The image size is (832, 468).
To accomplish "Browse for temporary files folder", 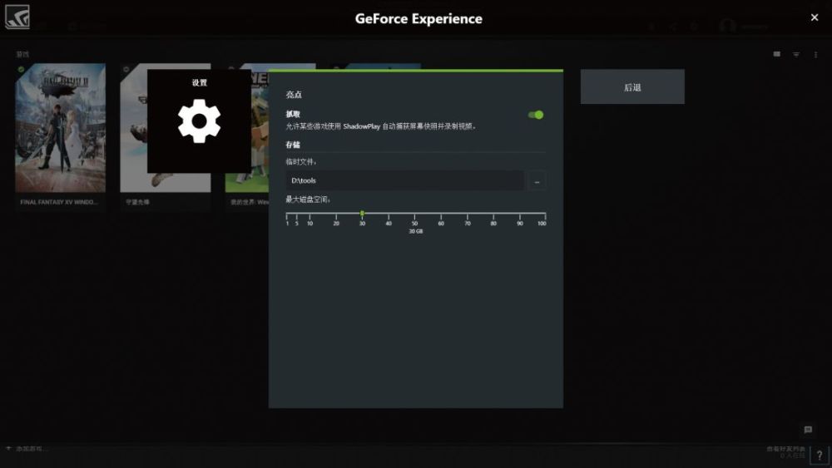I will pos(537,180).
